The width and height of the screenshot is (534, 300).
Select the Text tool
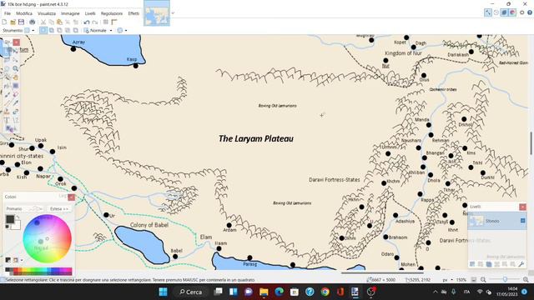7,120
